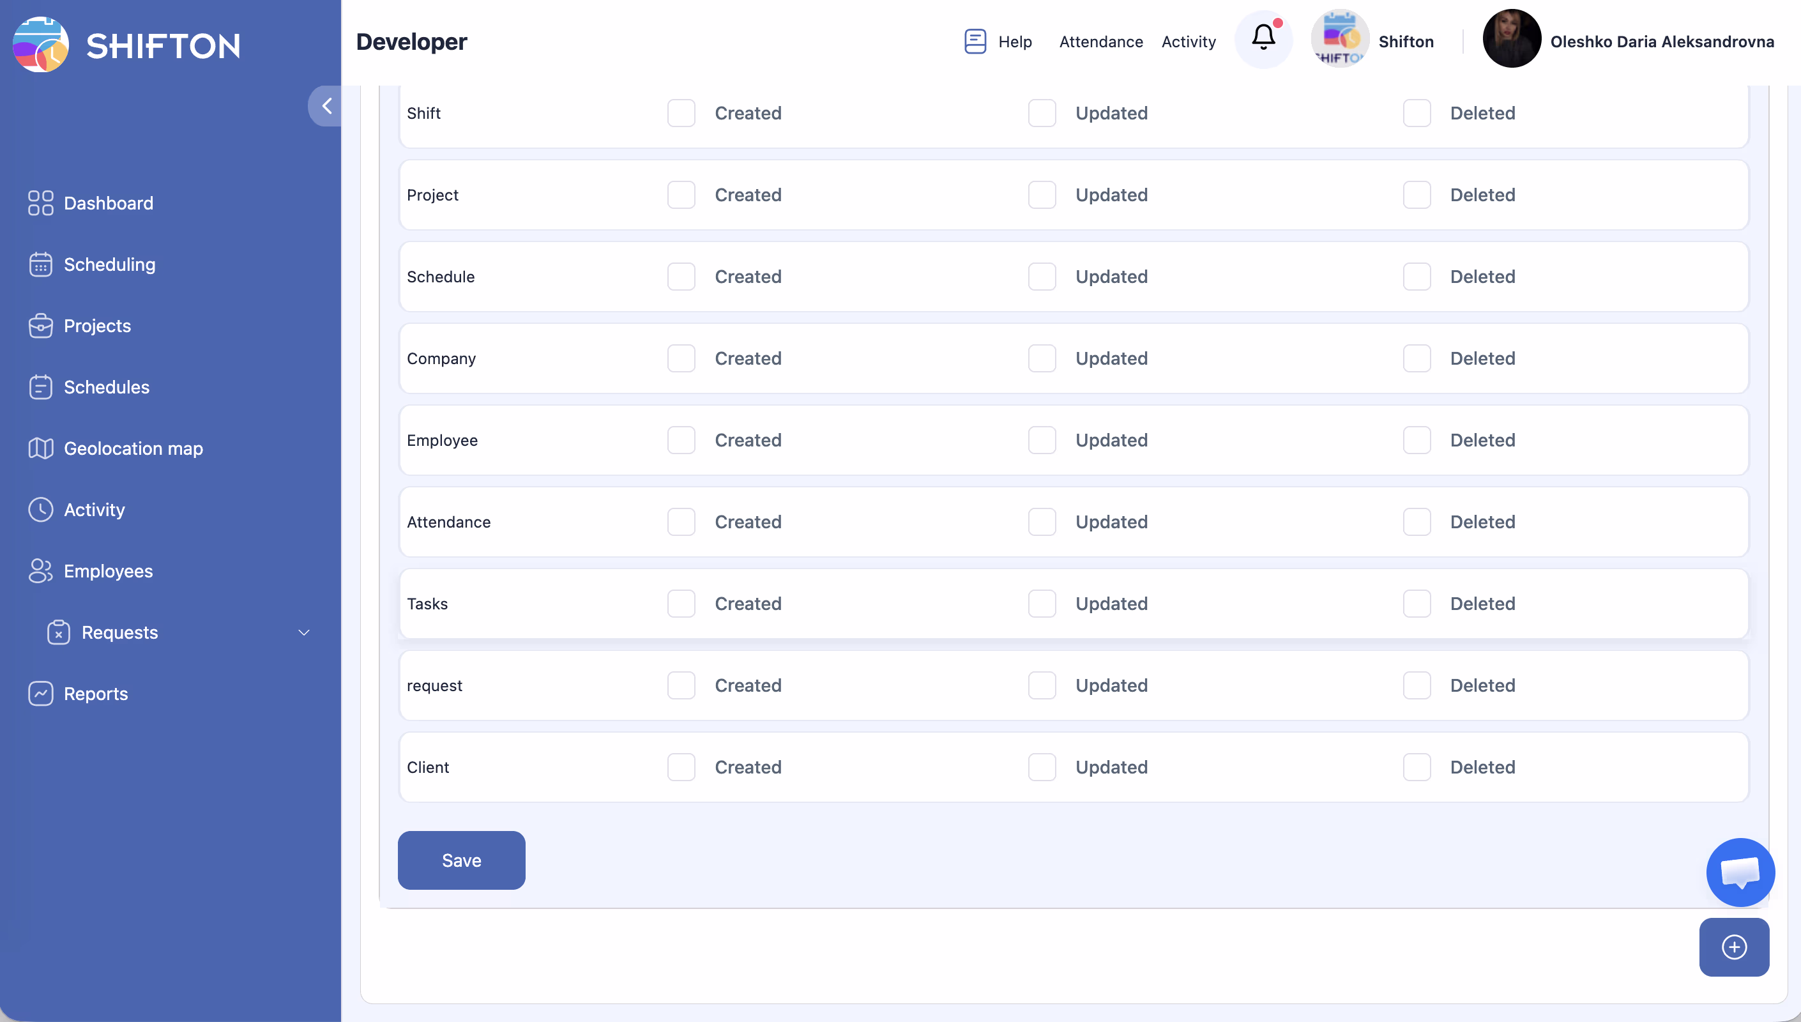Collapse the sidebar with arrow toggle
The image size is (1801, 1022).
(326, 106)
